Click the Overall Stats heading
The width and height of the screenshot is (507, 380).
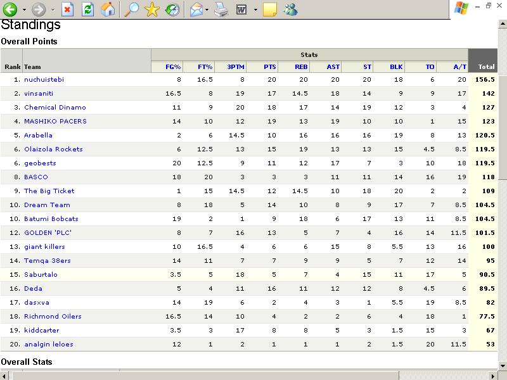pyautogui.click(x=27, y=362)
